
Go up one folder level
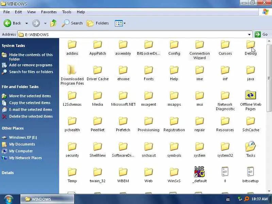(53, 23)
